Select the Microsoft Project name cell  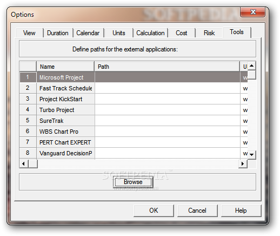coord(65,77)
